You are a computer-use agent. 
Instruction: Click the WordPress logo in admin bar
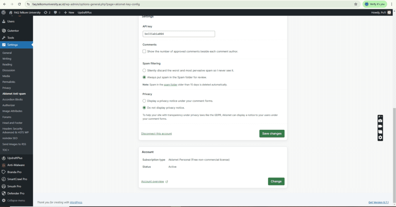[3, 12]
